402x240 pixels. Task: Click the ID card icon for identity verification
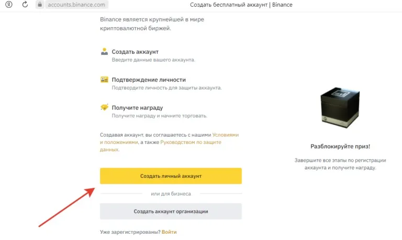104,80
